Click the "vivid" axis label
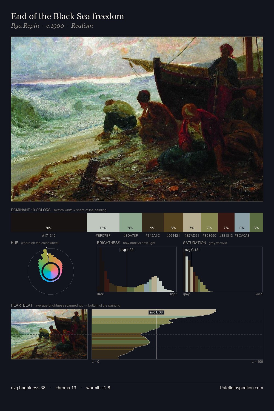The width and height of the screenshot is (274, 411). pos(259,294)
